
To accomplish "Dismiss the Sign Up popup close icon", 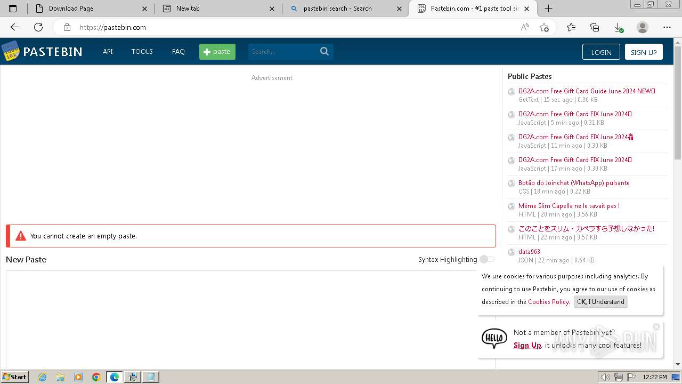I will click(x=656, y=326).
